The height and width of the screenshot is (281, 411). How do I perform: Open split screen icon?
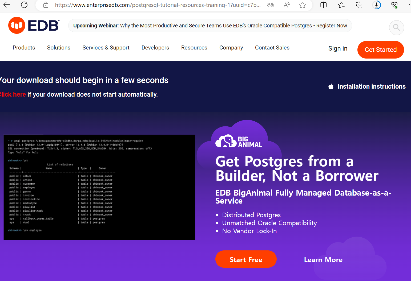(323, 5)
